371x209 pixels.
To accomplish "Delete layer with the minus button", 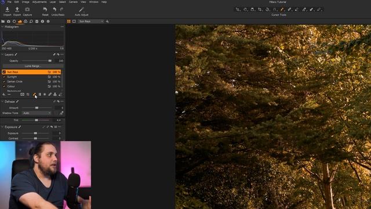I will 9,95.
